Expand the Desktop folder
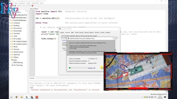 (x=11, y=26)
